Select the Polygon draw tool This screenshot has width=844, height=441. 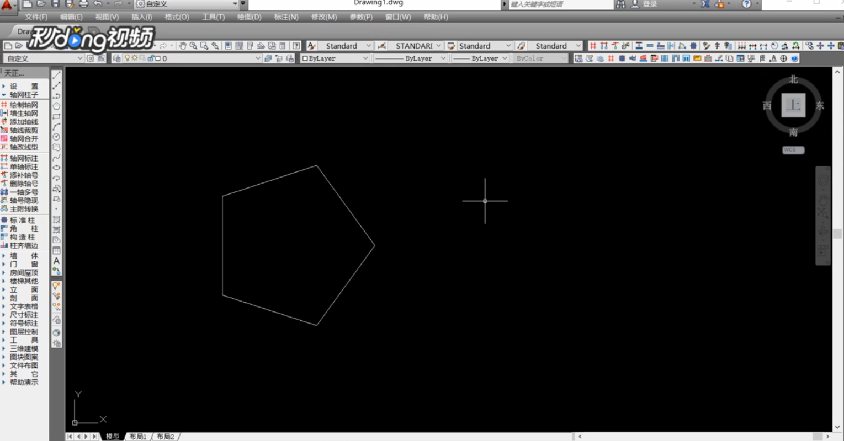point(56,106)
